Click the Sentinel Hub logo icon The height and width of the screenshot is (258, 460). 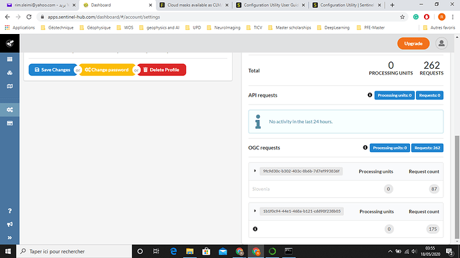coord(10,43)
